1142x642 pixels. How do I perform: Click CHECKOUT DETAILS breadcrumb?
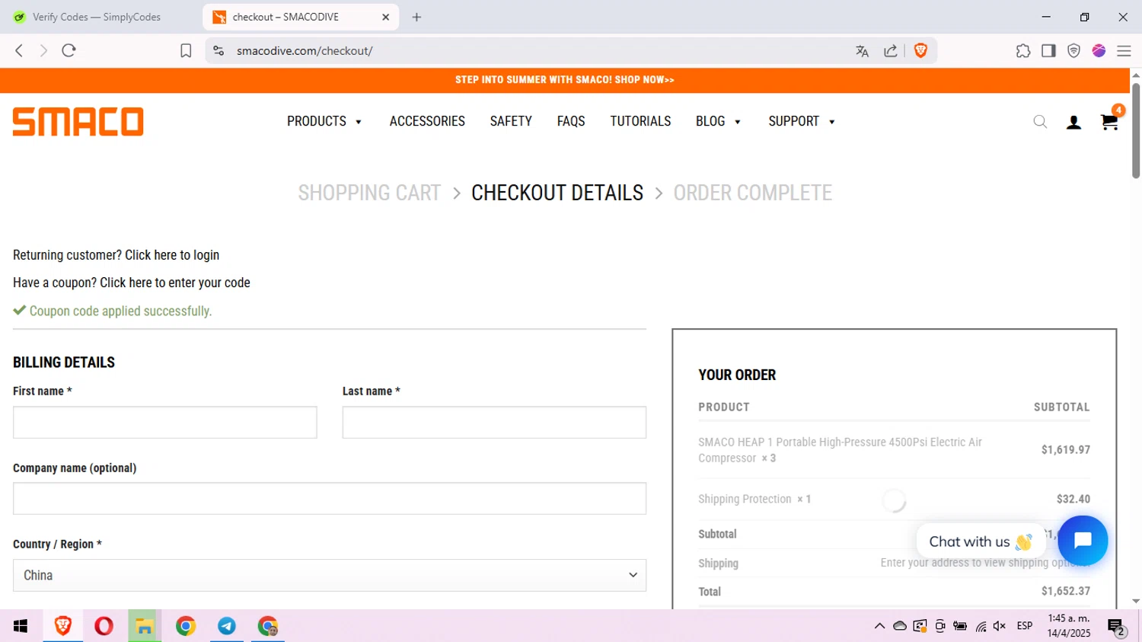[x=557, y=193]
